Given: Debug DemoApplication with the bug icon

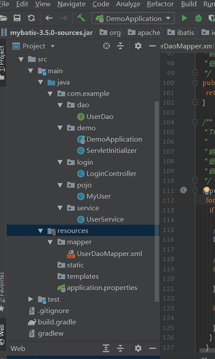Looking at the screenshot, I should pyautogui.click(x=198, y=18).
